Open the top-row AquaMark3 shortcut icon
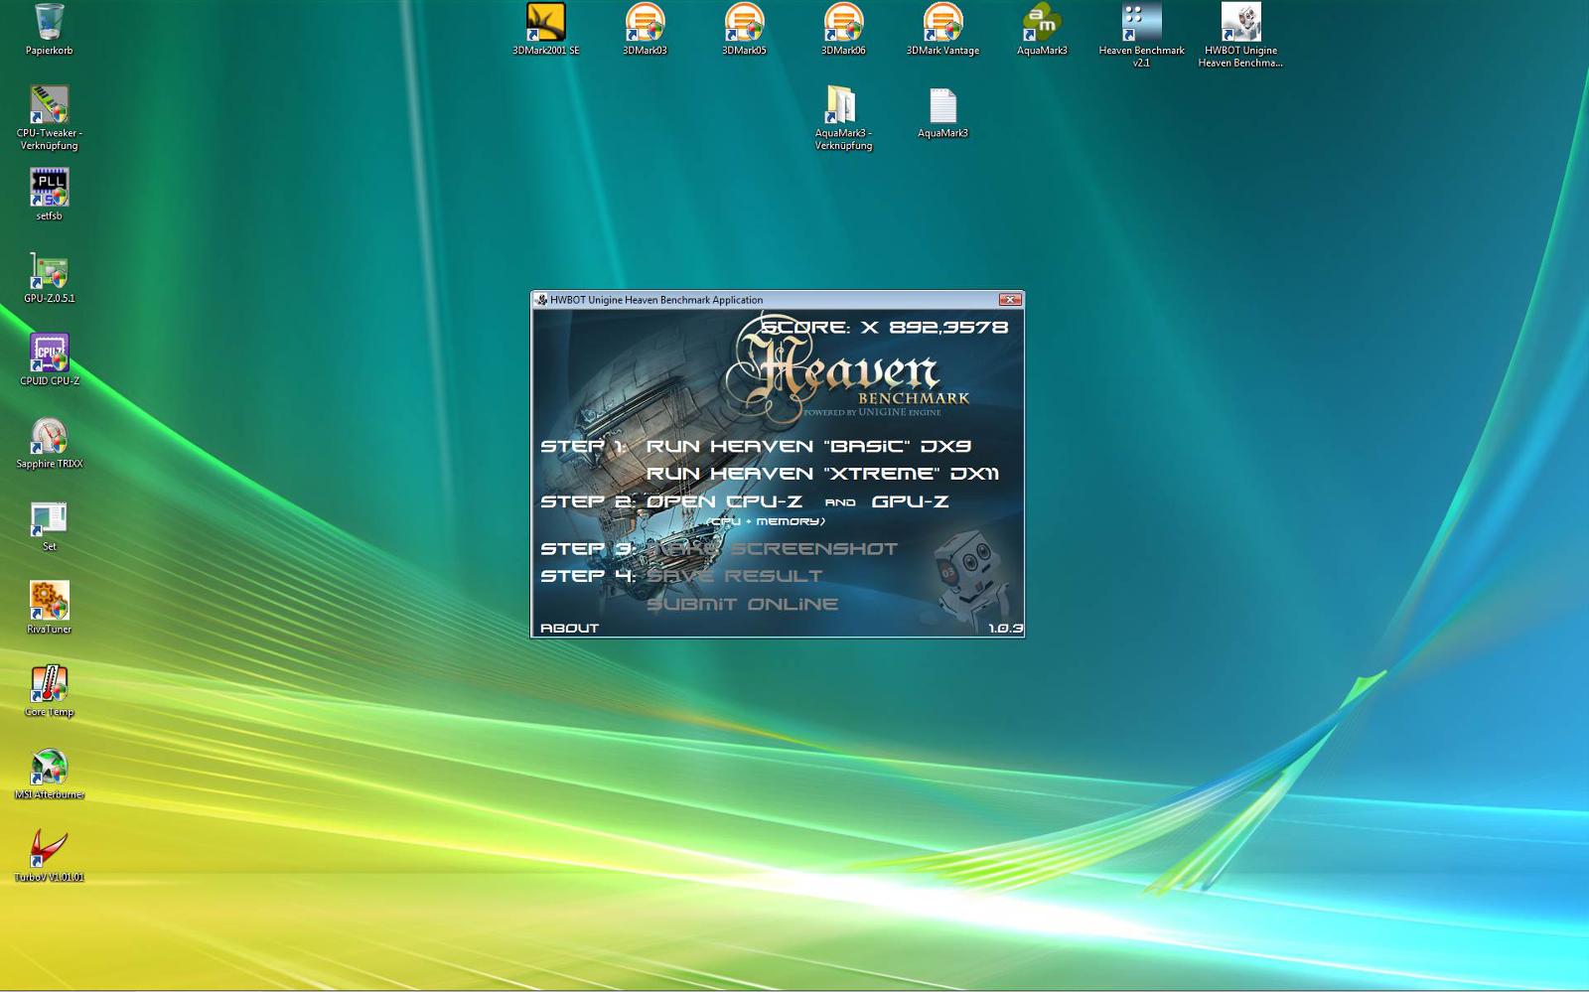1589x992 pixels. pyautogui.click(x=1042, y=29)
